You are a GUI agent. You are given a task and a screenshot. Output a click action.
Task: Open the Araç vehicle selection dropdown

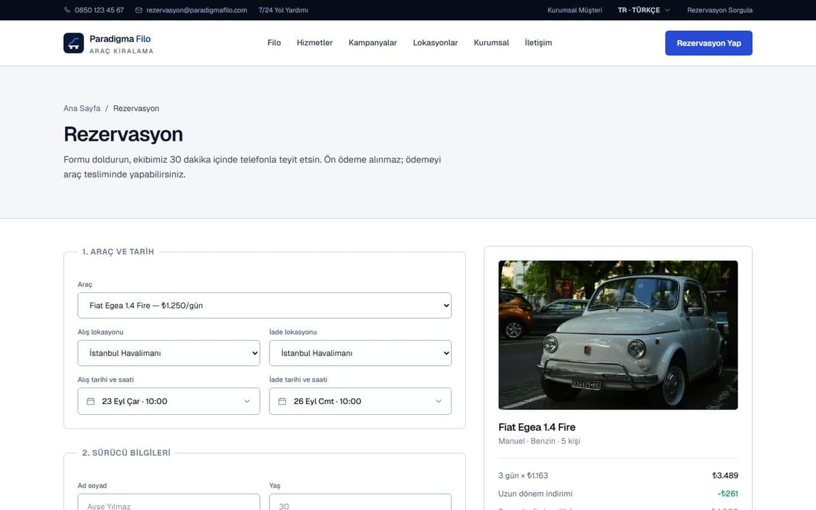265,305
